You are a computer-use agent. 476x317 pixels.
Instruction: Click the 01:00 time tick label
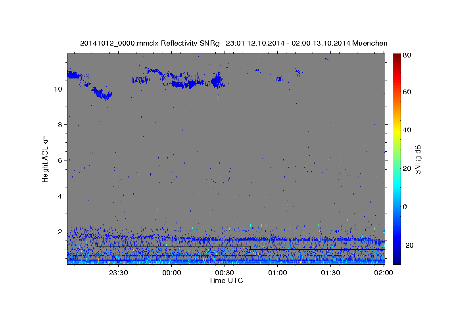277,273
